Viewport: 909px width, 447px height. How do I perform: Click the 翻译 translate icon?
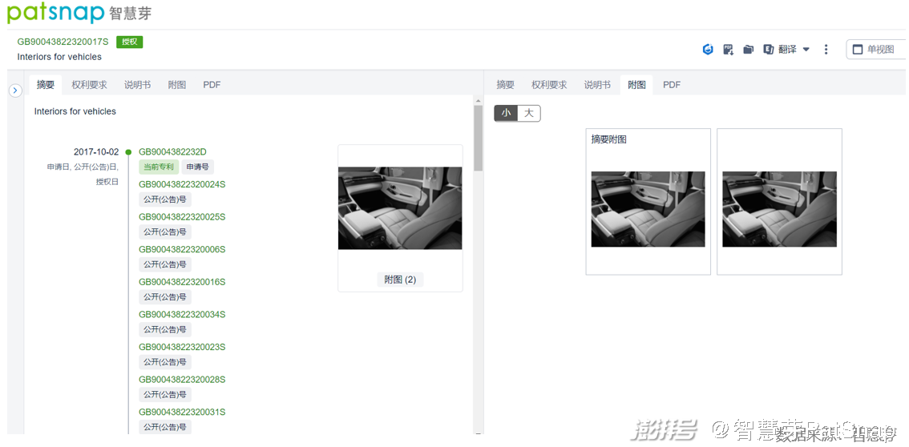tap(769, 49)
